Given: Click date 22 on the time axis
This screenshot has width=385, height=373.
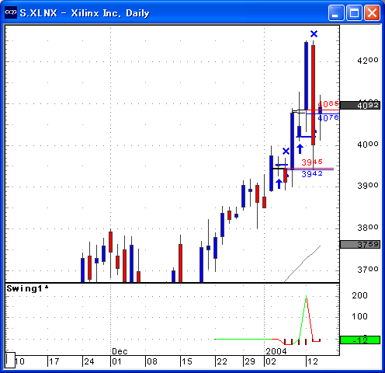Looking at the screenshot, I should 222,361.
